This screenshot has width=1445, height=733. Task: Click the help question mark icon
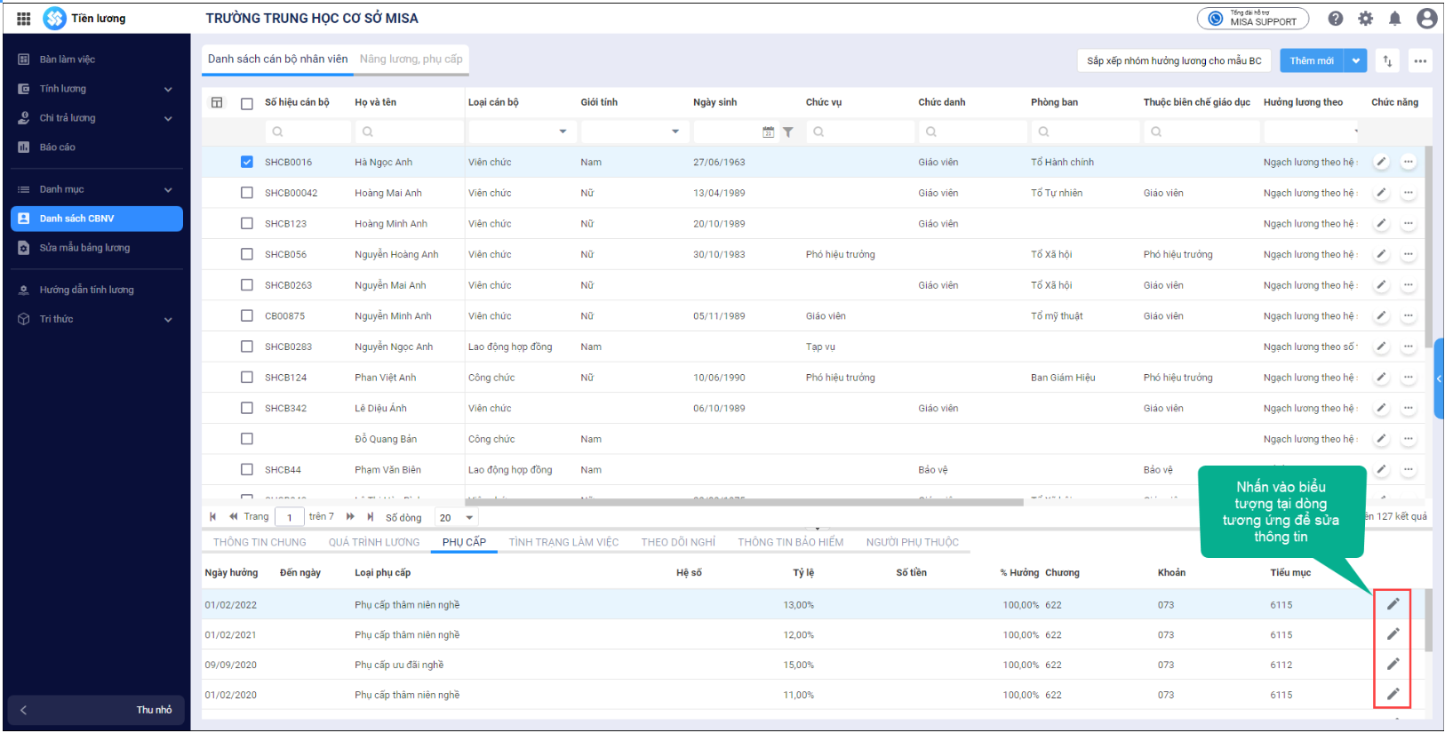pos(1335,19)
